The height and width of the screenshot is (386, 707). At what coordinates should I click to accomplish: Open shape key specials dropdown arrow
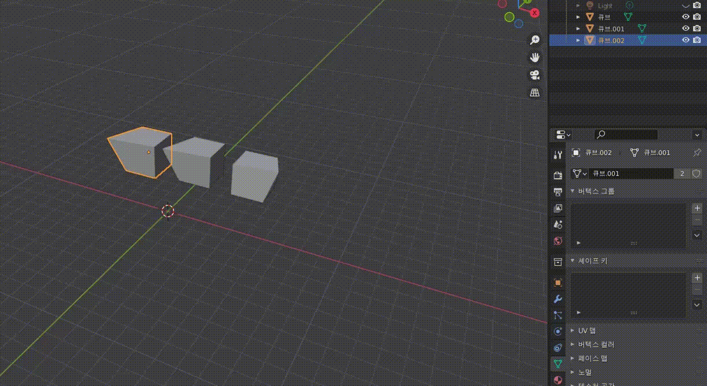[x=697, y=305]
